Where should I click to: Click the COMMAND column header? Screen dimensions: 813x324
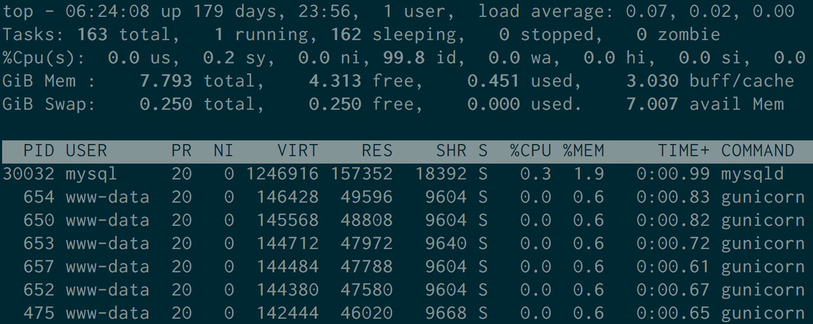(x=757, y=151)
